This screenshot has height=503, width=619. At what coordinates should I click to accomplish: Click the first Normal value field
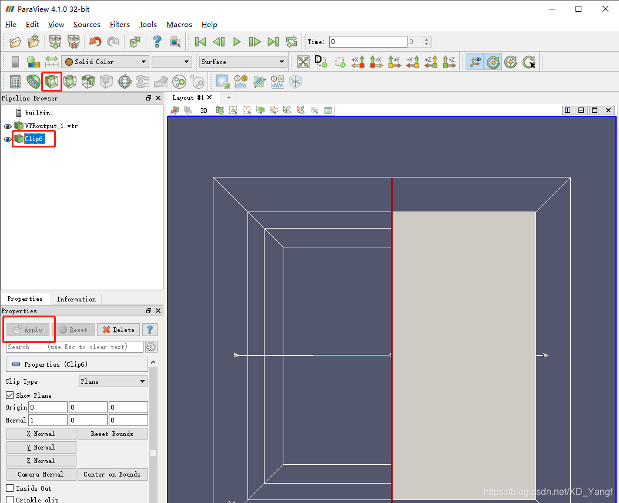pos(48,420)
